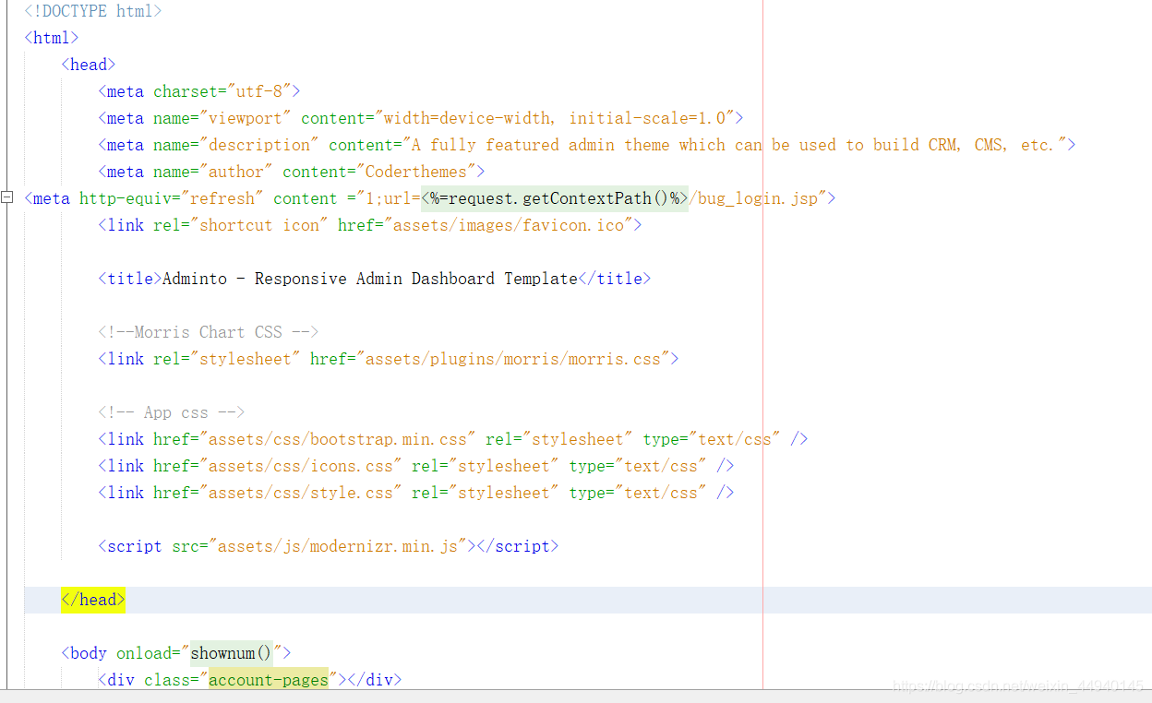Click the title text Adminto - Responsive Admin Dashboard Template
This screenshot has height=703, width=1152.
coord(370,279)
